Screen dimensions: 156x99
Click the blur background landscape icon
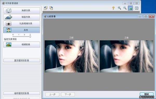click(x=9, y=44)
